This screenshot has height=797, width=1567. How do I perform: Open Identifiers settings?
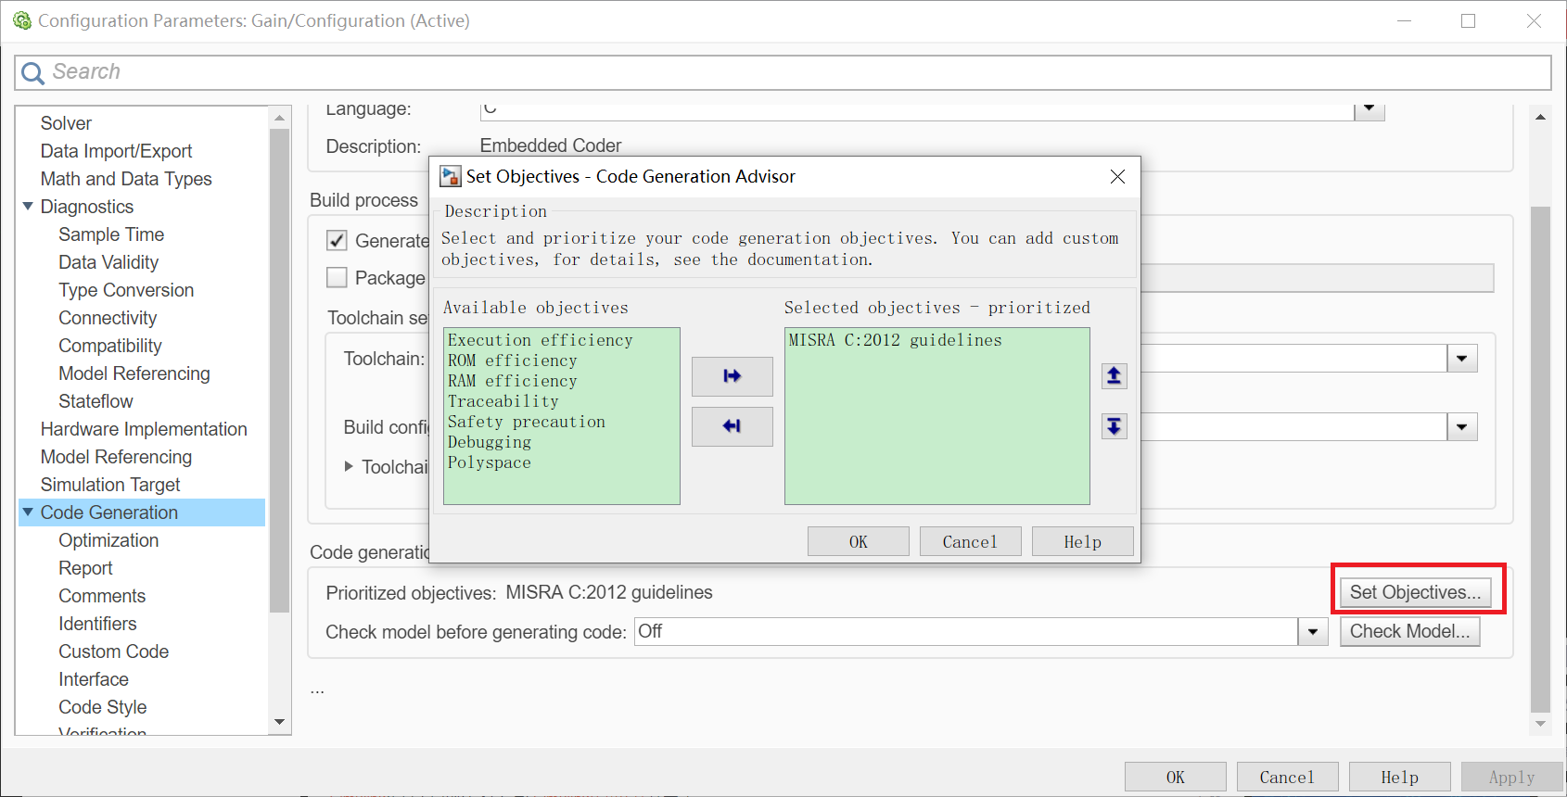[97, 624]
